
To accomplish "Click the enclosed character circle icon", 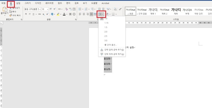I will 74,14.
